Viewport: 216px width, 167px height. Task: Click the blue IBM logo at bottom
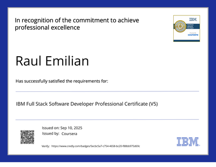point(188,141)
